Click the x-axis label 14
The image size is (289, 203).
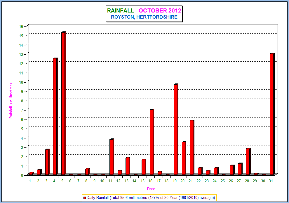point(134,181)
